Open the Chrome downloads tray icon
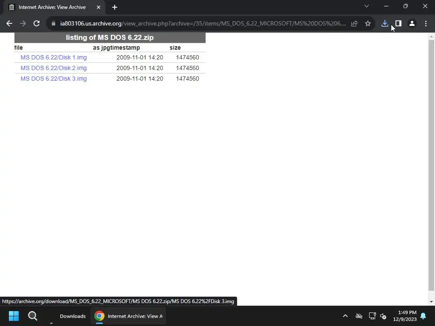Screen dimensions: 435x326 (384, 24)
